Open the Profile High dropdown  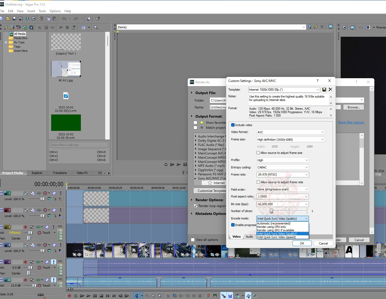point(283,160)
